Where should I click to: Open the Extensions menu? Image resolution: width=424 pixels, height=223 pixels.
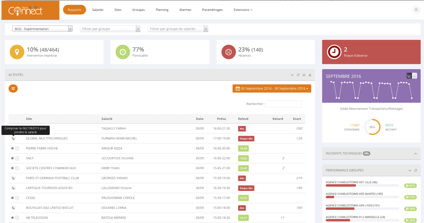point(243,10)
